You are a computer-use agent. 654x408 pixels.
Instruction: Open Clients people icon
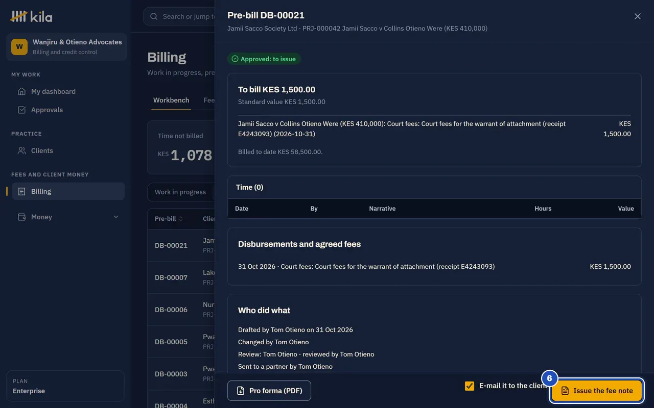tap(21, 150)
